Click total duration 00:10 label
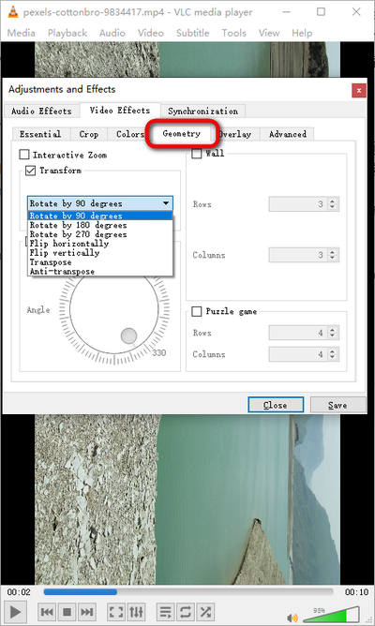375x626 pixels. pyautogui.click(x=356, y=591)
